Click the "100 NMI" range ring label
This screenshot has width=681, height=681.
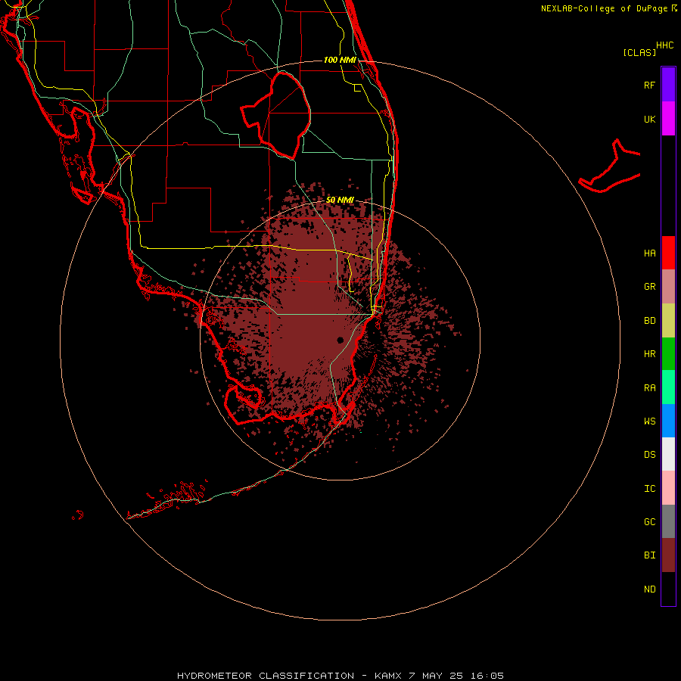pyautogui.click(x=340, y=60)
